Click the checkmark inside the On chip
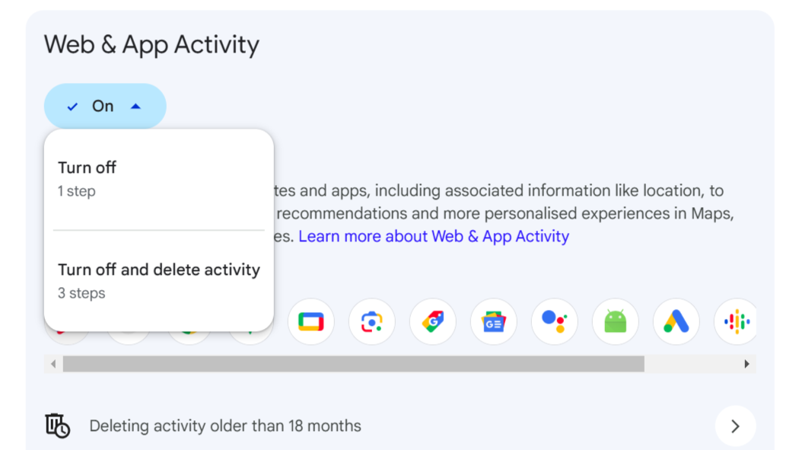The width and height of the screenshot is (799, 450). (72, 106)
